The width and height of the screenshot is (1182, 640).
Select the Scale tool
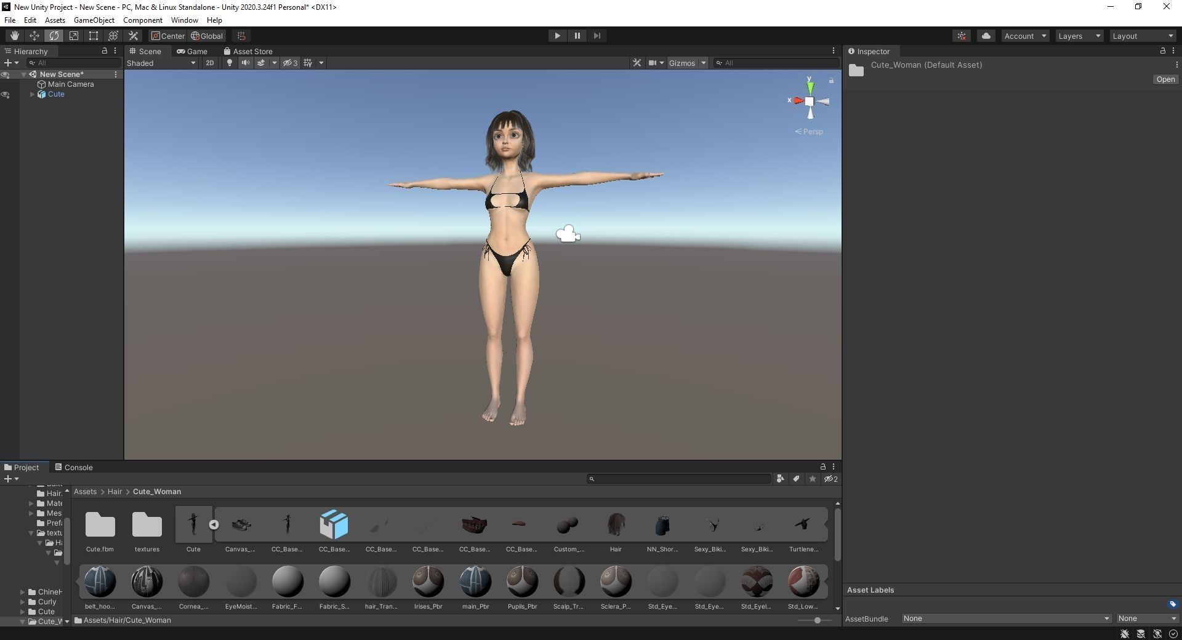click(x=73, y=36)
